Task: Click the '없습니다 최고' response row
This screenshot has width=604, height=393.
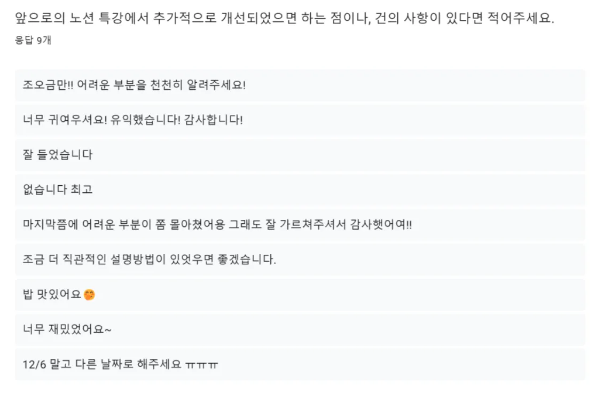Action: (300, 190)
